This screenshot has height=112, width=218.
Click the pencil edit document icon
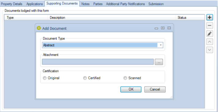(x=209, y=33)
